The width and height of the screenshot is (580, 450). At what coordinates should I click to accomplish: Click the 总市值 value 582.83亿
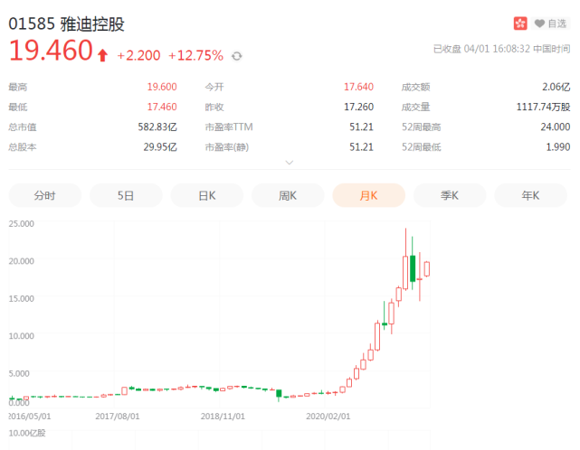click(155, 127)
